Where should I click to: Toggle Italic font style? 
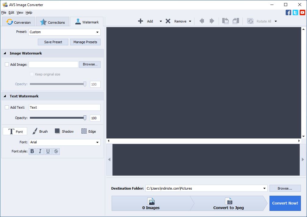click(40, 151)
